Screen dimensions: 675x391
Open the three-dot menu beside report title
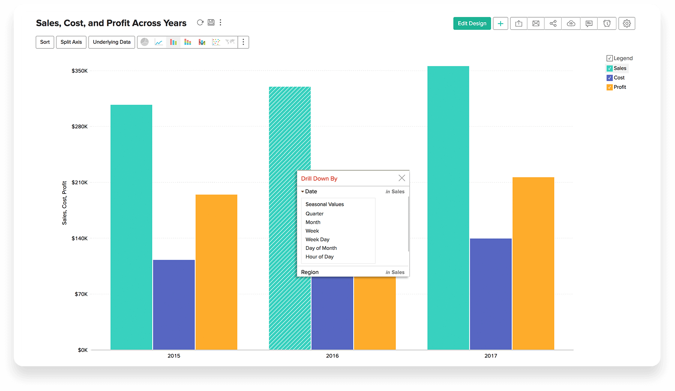(x=220, y=23)
